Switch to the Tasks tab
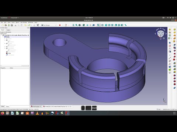The image size is (177, 132). (x=8, y=30)
